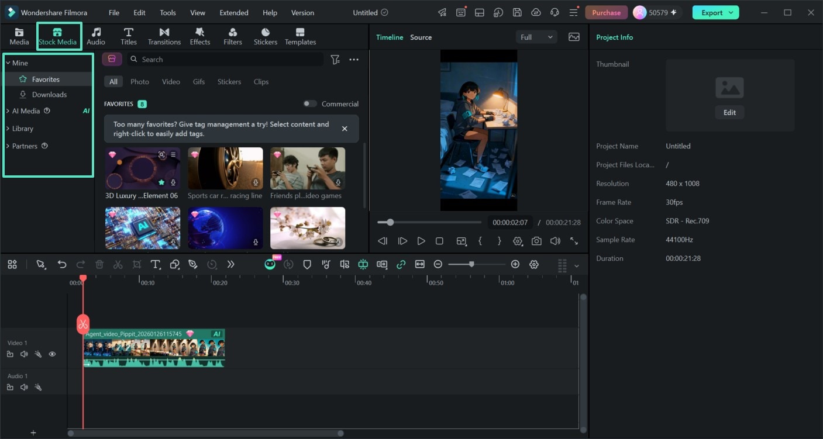Viewport: 823px width, 439px height.
Task: Click the preview volume speaker icon
Action: pyautogui.click(x=555, y=241)
